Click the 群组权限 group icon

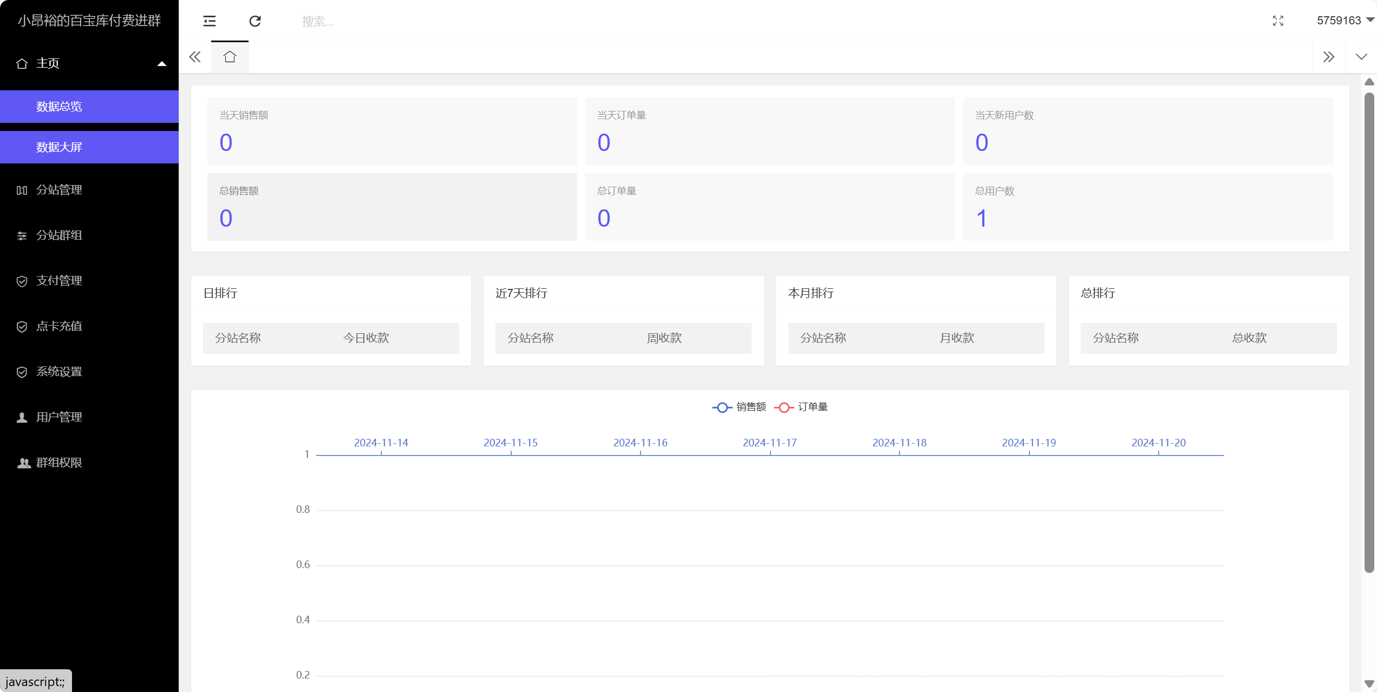23,463
